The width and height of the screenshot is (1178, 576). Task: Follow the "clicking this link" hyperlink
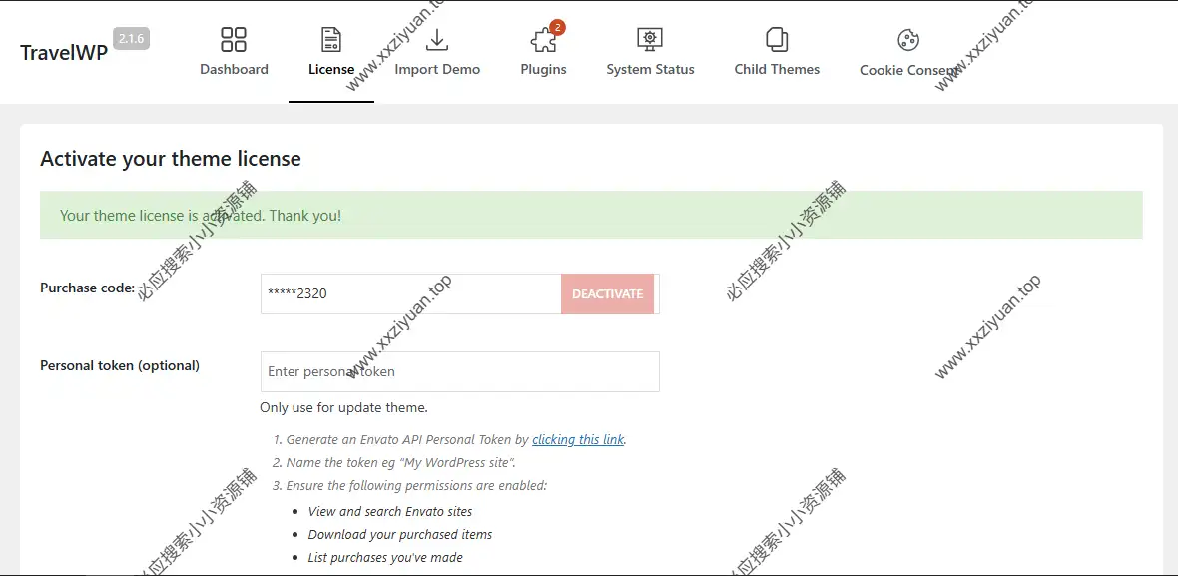coord(578,439)
